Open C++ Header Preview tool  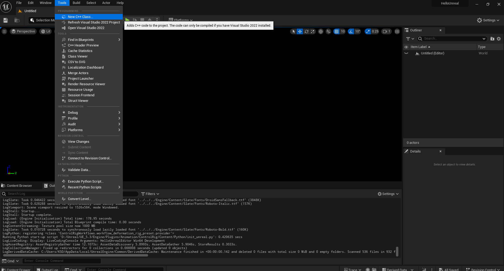89,45
